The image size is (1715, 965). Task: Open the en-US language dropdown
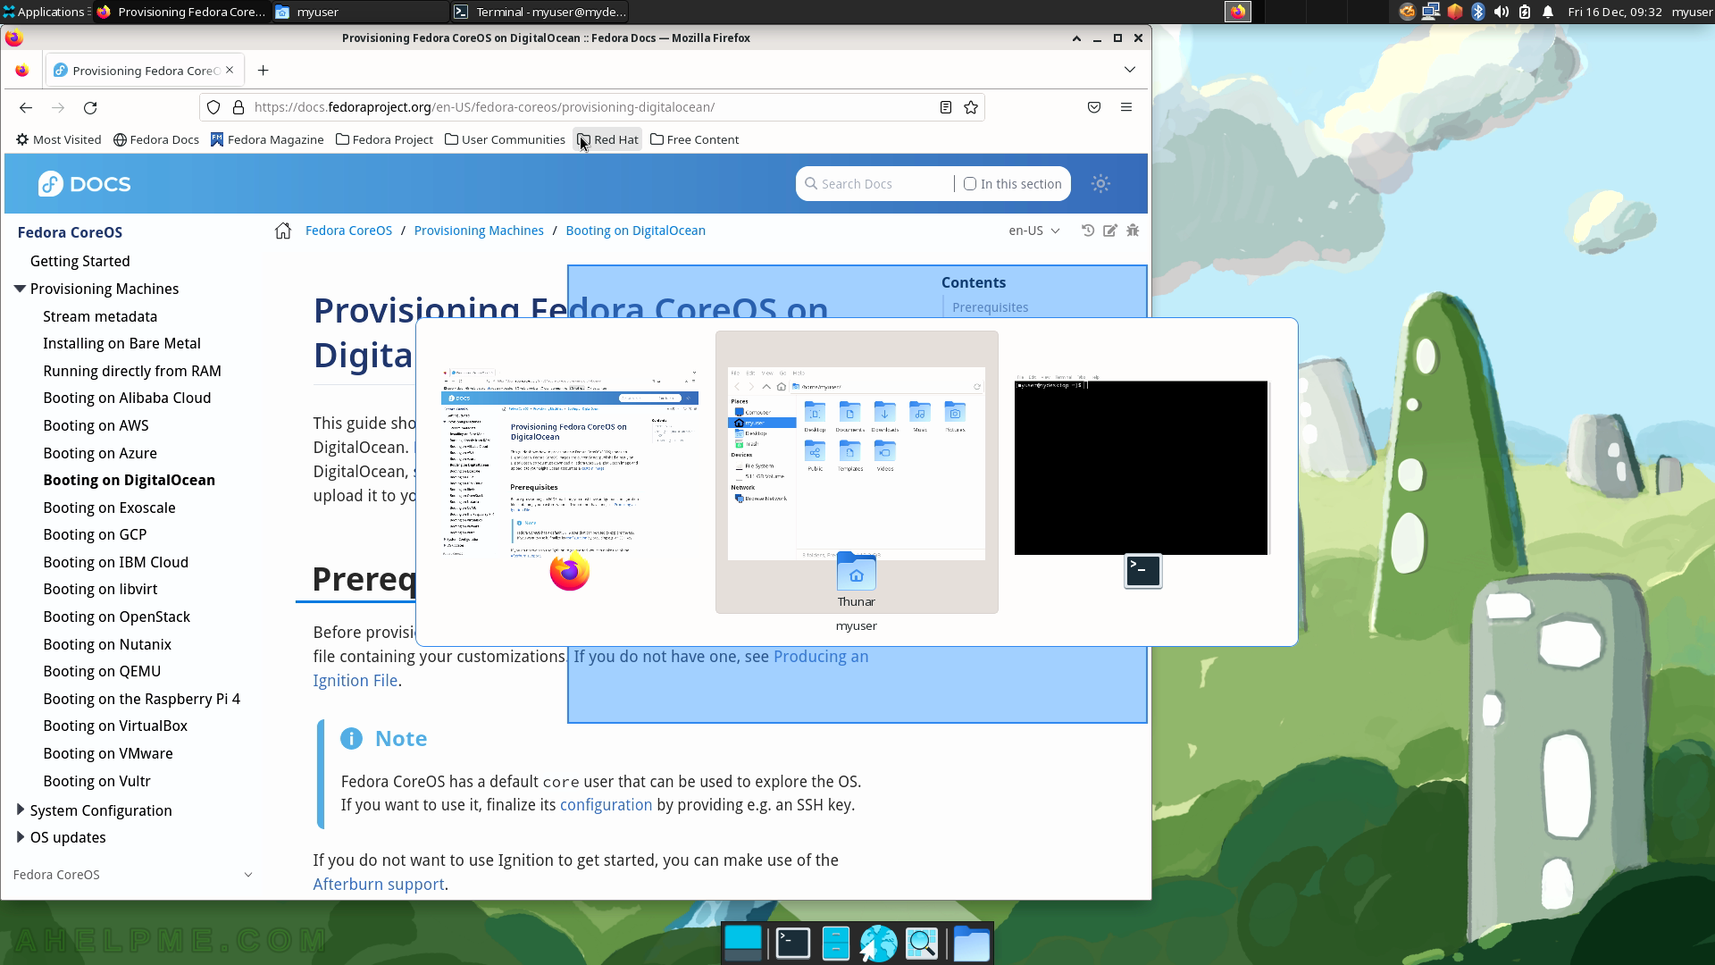(1034, 231)
